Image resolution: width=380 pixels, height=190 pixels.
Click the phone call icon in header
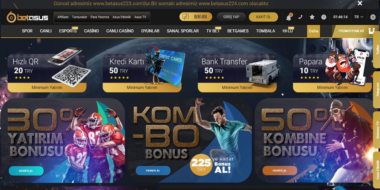point(300,17)
